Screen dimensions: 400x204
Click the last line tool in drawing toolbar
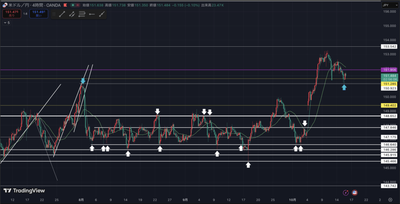(x=102, y=14)
